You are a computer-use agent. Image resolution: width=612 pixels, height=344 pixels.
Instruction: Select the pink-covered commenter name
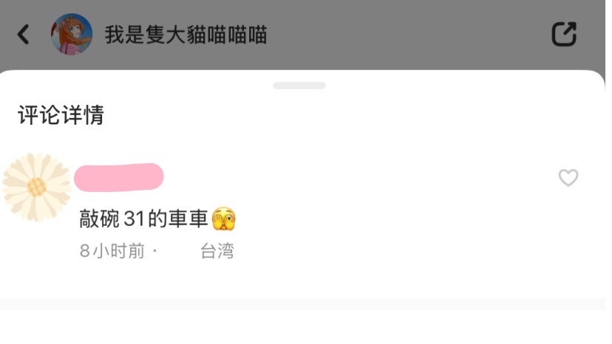pos(119,177)
